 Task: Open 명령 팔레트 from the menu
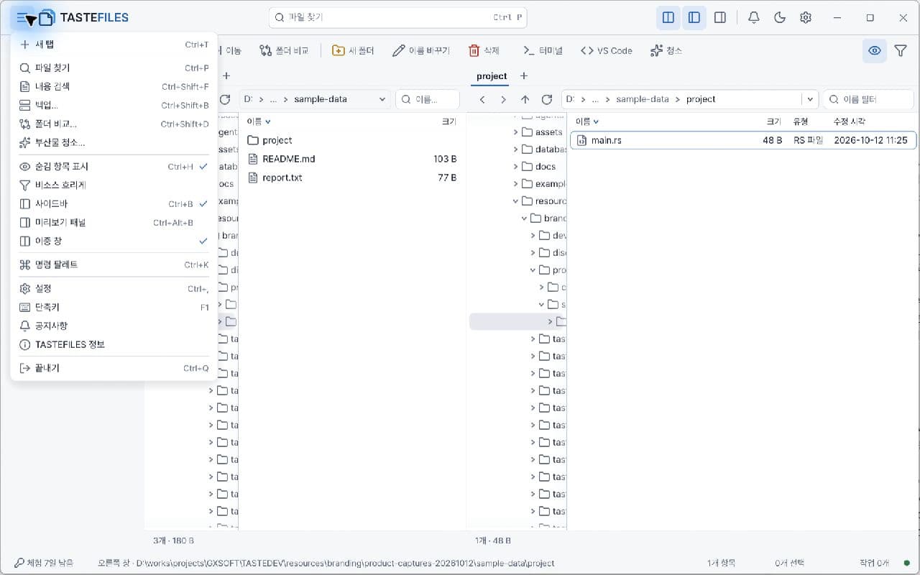pos(114,264)
